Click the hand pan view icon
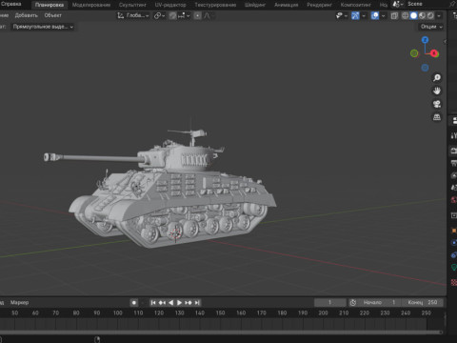457x343 pixels. [x=437, y=91]
